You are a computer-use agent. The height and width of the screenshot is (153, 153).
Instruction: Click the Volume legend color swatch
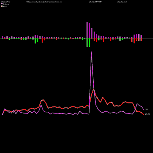2,4
